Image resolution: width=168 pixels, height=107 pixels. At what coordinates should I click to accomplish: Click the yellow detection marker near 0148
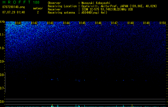click(x=132, y=105)
